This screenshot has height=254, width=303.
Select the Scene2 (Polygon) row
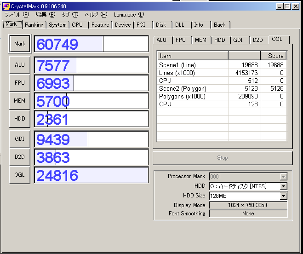tap(222, 88)
